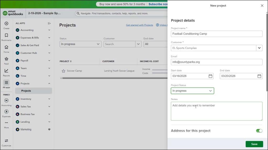268x150 pixels.
Task: Open the Start date calendar picker
Action: point(211,76)
